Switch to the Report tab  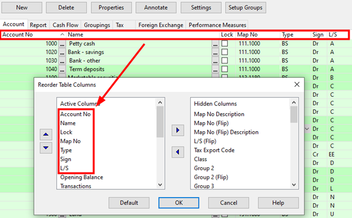(38, 25)
